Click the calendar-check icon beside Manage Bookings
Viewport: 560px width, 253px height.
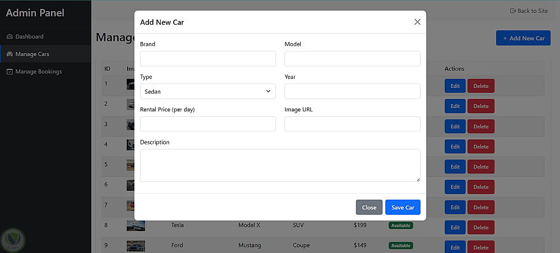10,72
